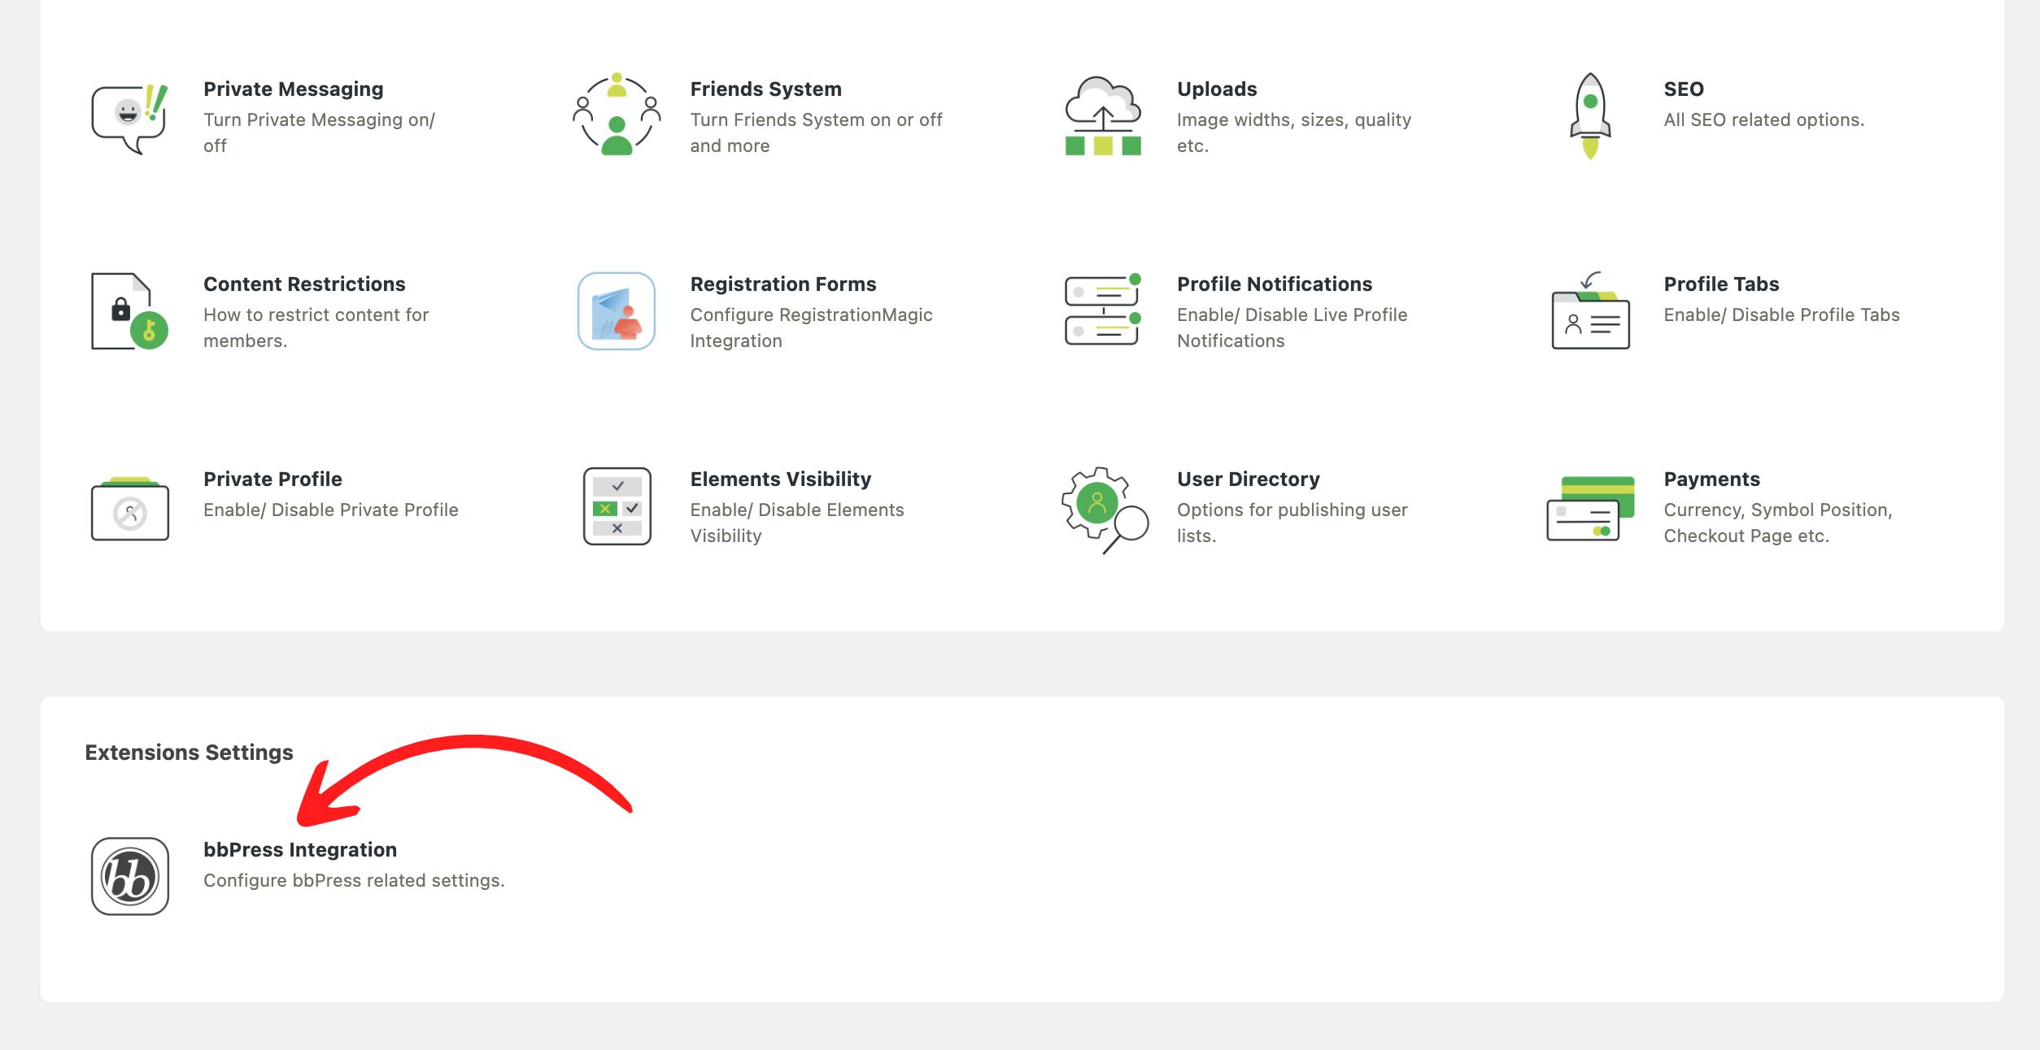Open the Friends System people-circle icon
2040x1050 pixels.
[x=616, y=115]
